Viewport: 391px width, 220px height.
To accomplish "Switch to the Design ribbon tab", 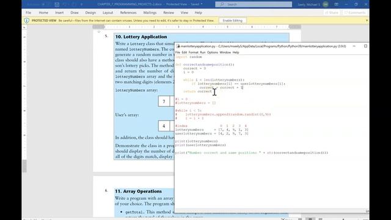I will click(90, 12).
